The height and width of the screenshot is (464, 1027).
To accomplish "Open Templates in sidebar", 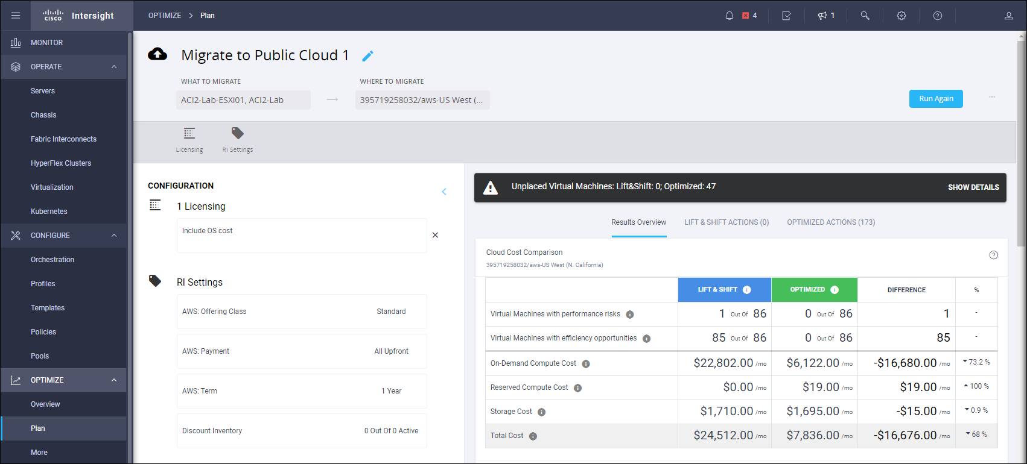I will pos(63,308).
